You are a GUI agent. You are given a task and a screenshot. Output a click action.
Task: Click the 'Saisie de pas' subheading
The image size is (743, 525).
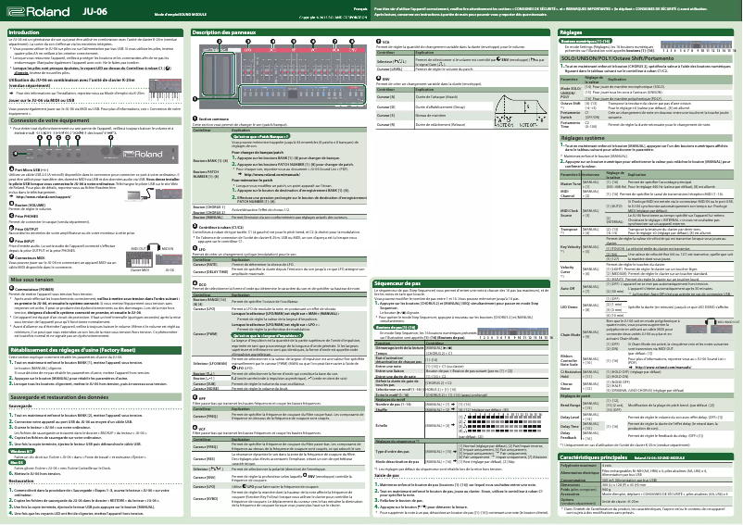tap(386, 475)
